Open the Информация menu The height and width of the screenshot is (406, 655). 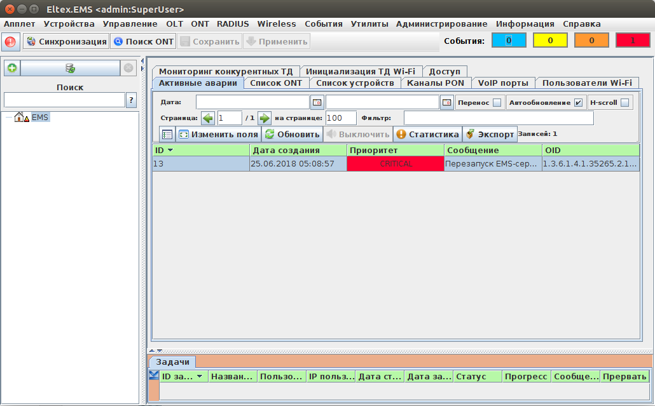coord(525,24)
